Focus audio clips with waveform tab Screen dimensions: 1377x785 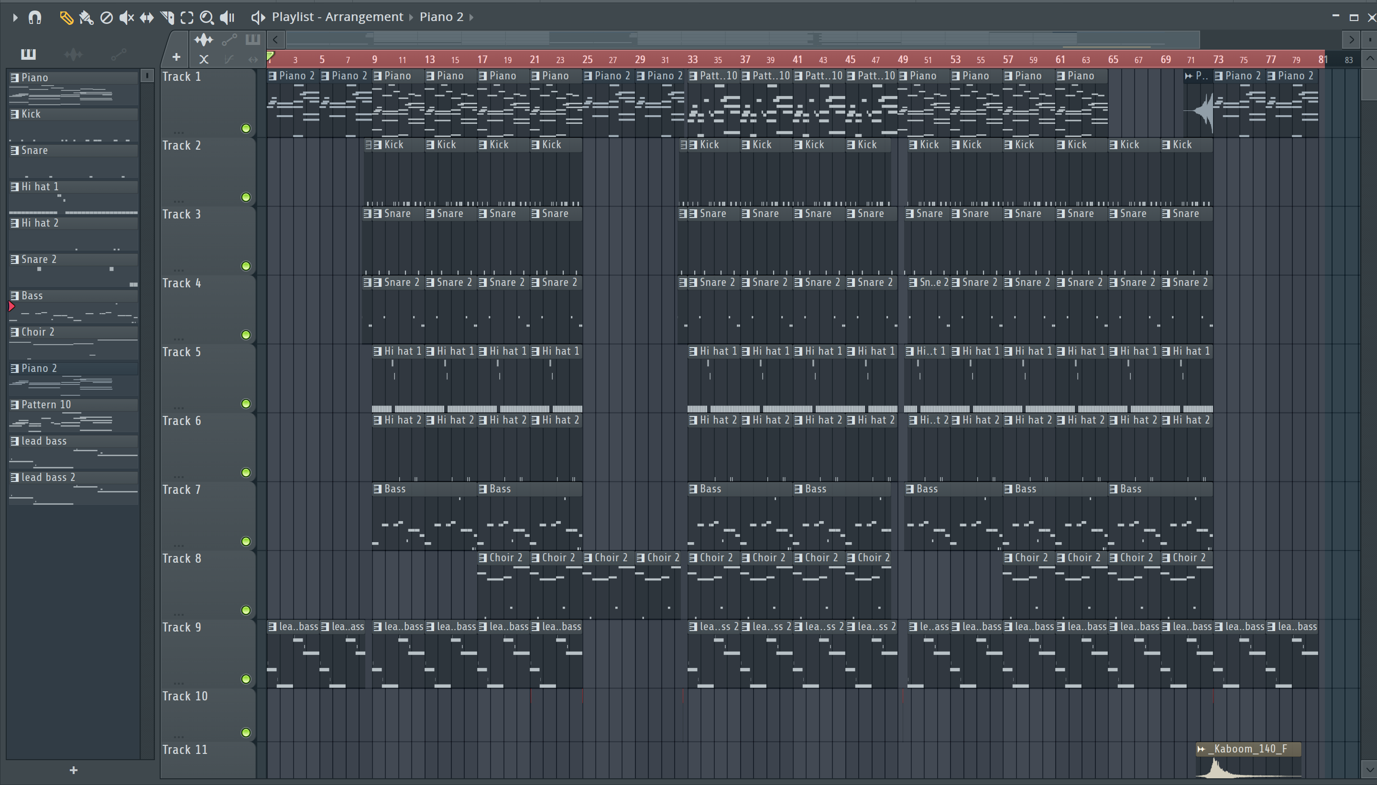204,39
